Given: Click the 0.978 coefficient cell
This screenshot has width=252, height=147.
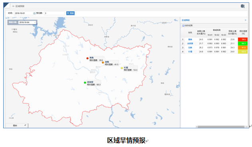Looking at the screenshot, I should pos(216,48).
